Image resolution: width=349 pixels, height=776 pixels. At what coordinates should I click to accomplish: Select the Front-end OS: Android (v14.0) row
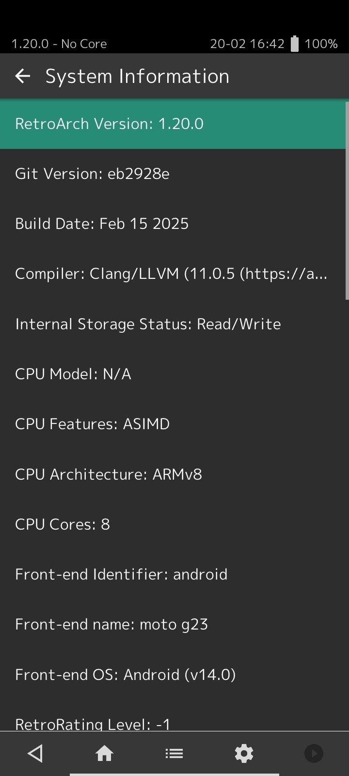click(x=173, y=675)
